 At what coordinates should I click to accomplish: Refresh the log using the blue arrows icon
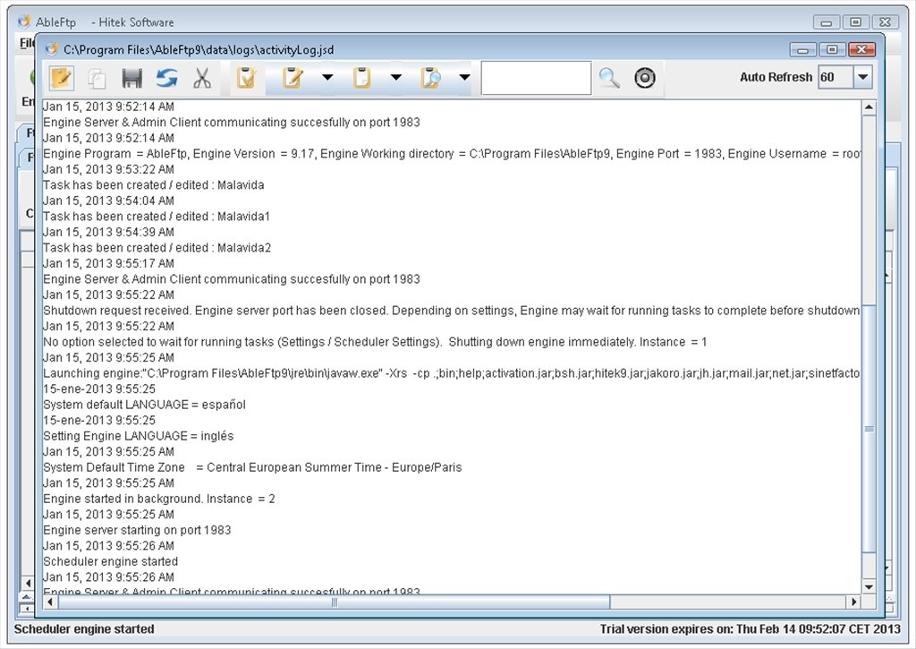(x=167, y=79)
